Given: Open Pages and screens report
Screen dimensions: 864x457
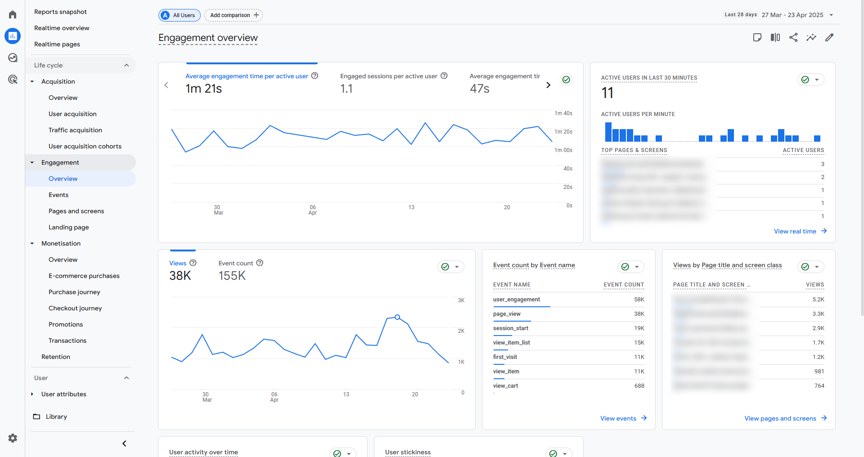Looking at the screenshot, I should click(76, 211).
